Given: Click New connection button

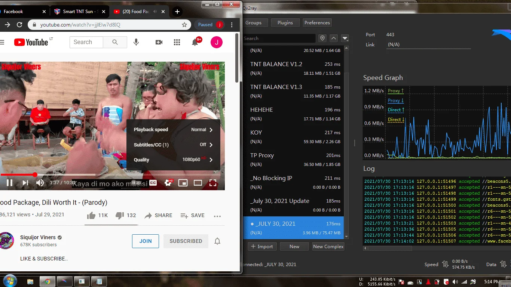Looking at the screenshot, I should tap(294, 246).
